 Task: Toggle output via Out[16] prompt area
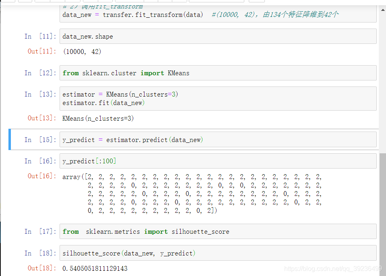tap(42, 176)
